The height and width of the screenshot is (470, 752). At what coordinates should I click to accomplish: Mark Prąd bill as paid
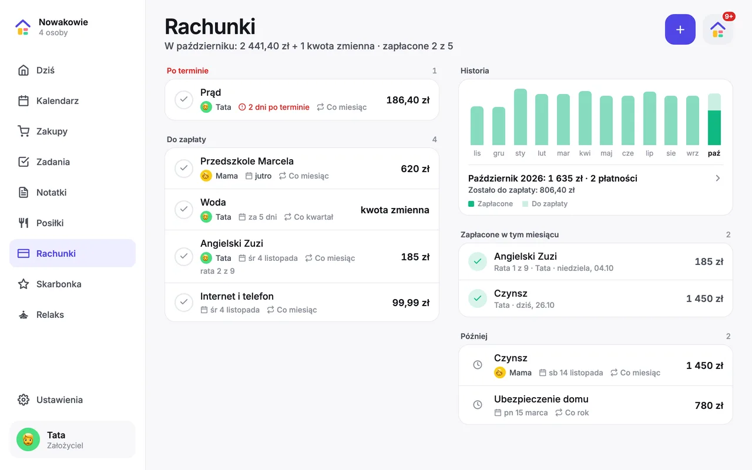click(x=184, y=100)
